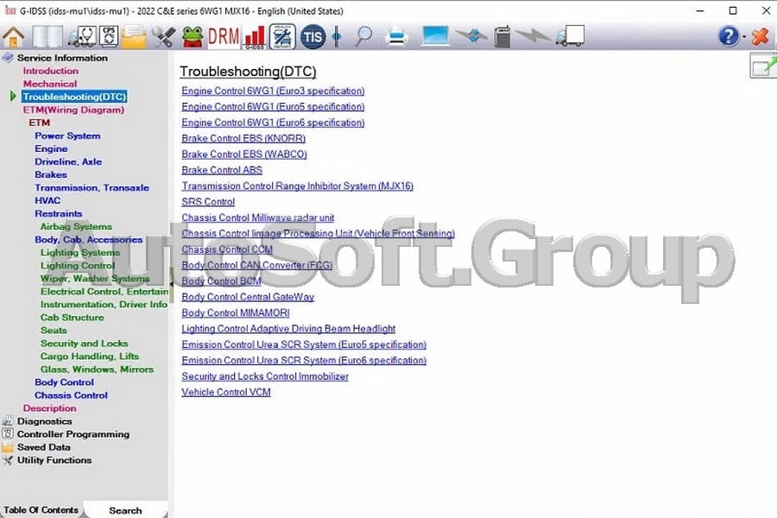Open Emission Control Urea SCR (Euro5) link

pyautogui.click(x=304, y=344)
